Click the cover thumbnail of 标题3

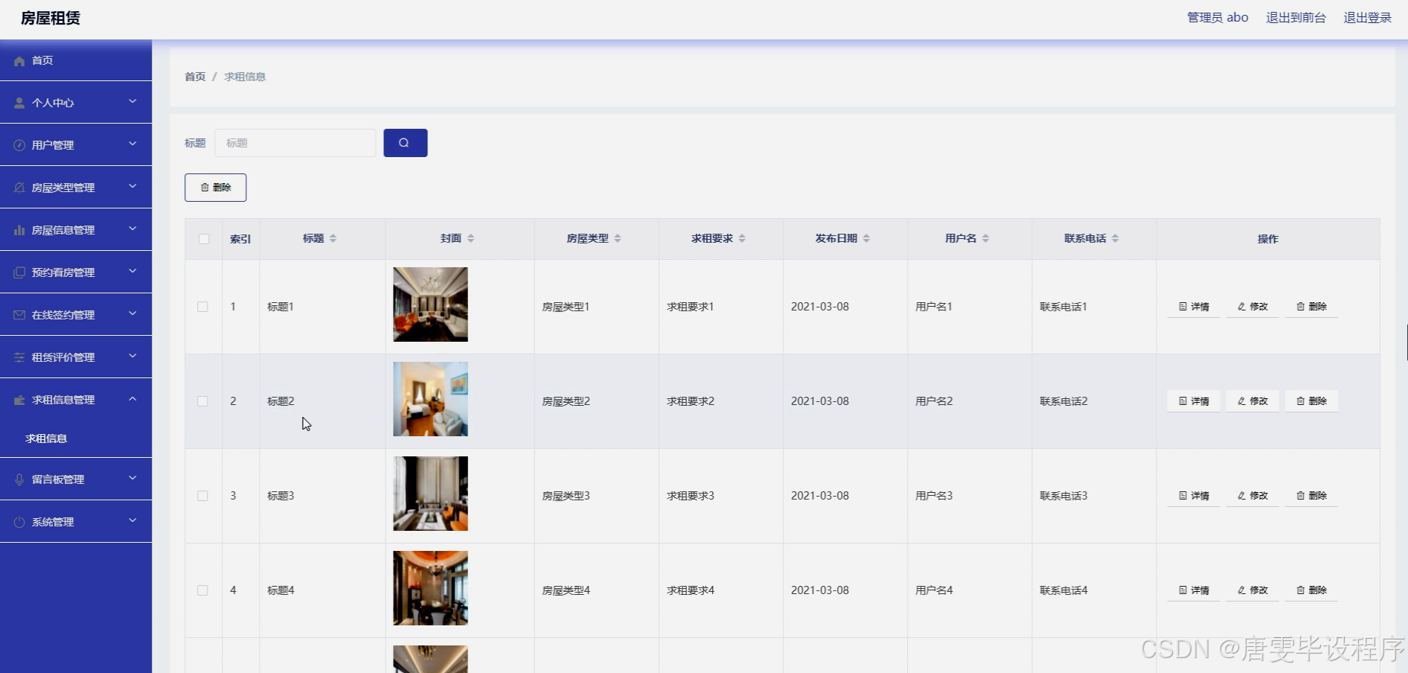pyautogui.click(x=430, y=494)
